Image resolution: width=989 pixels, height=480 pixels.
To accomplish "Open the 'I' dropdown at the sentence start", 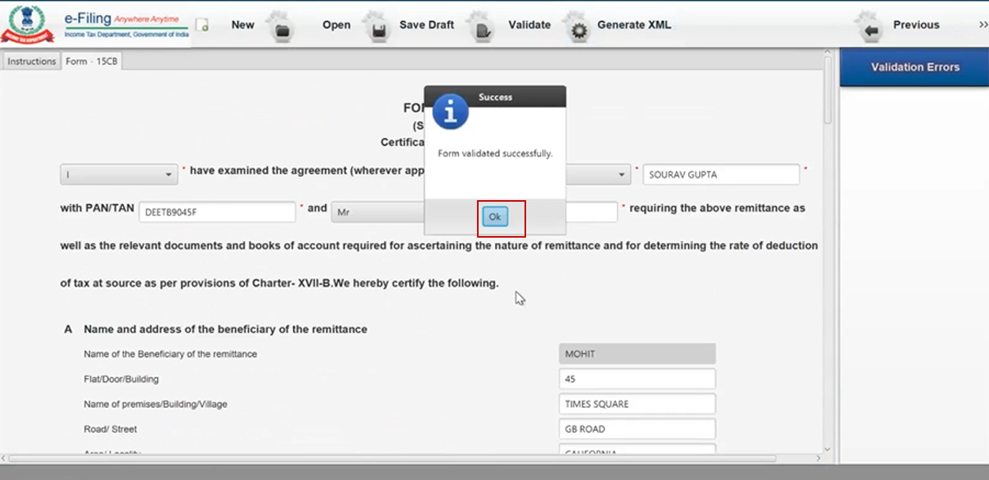I will [x=119, y=175].
